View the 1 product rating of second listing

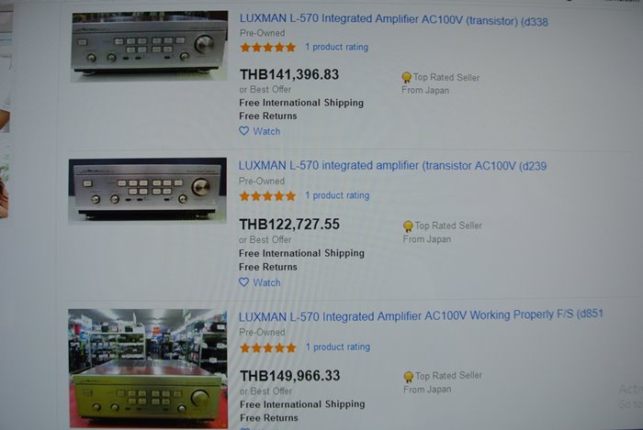point(337,195)
